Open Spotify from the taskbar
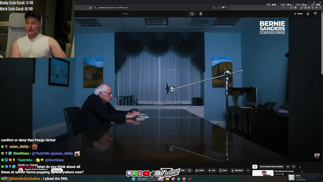The image size is (323, 182). pyautogui.click(x=178, y=179)
